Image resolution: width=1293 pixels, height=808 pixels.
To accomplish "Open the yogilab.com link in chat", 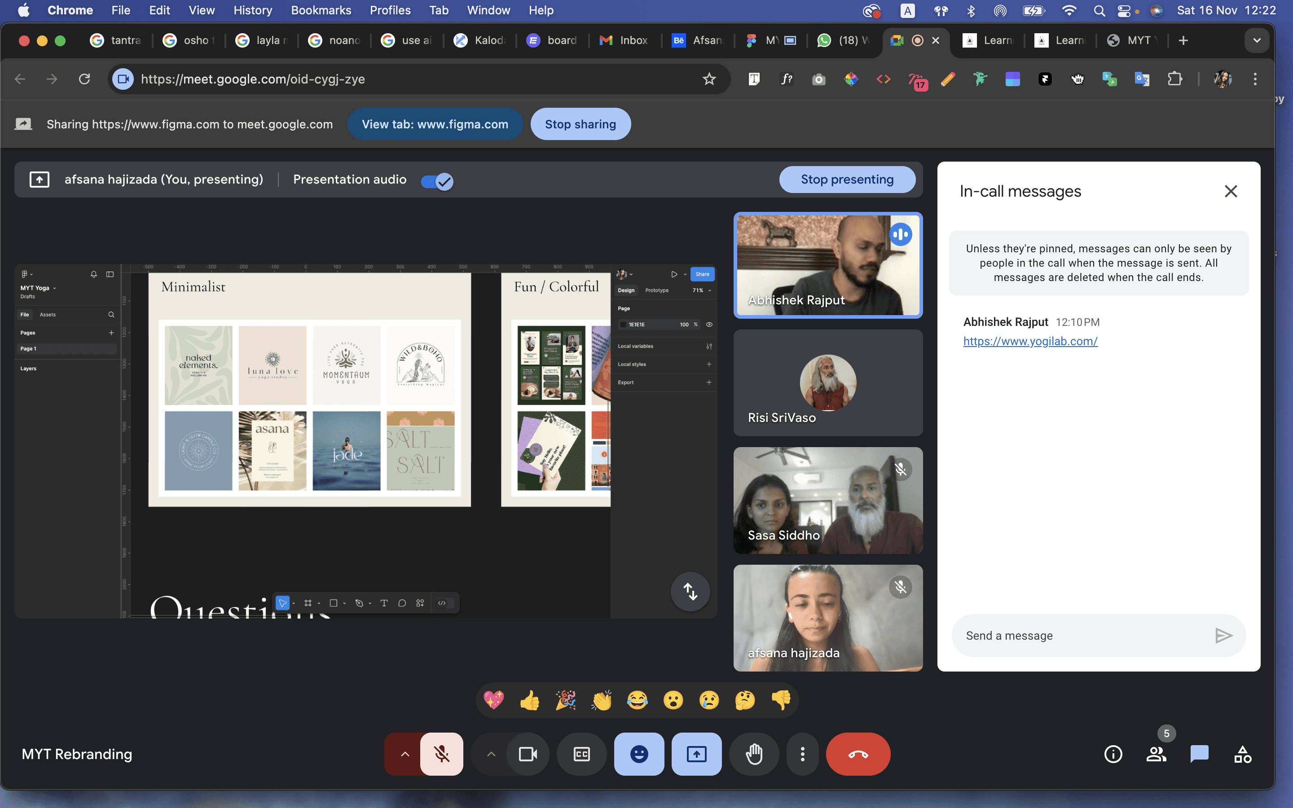I will (x=1030, y=341).
